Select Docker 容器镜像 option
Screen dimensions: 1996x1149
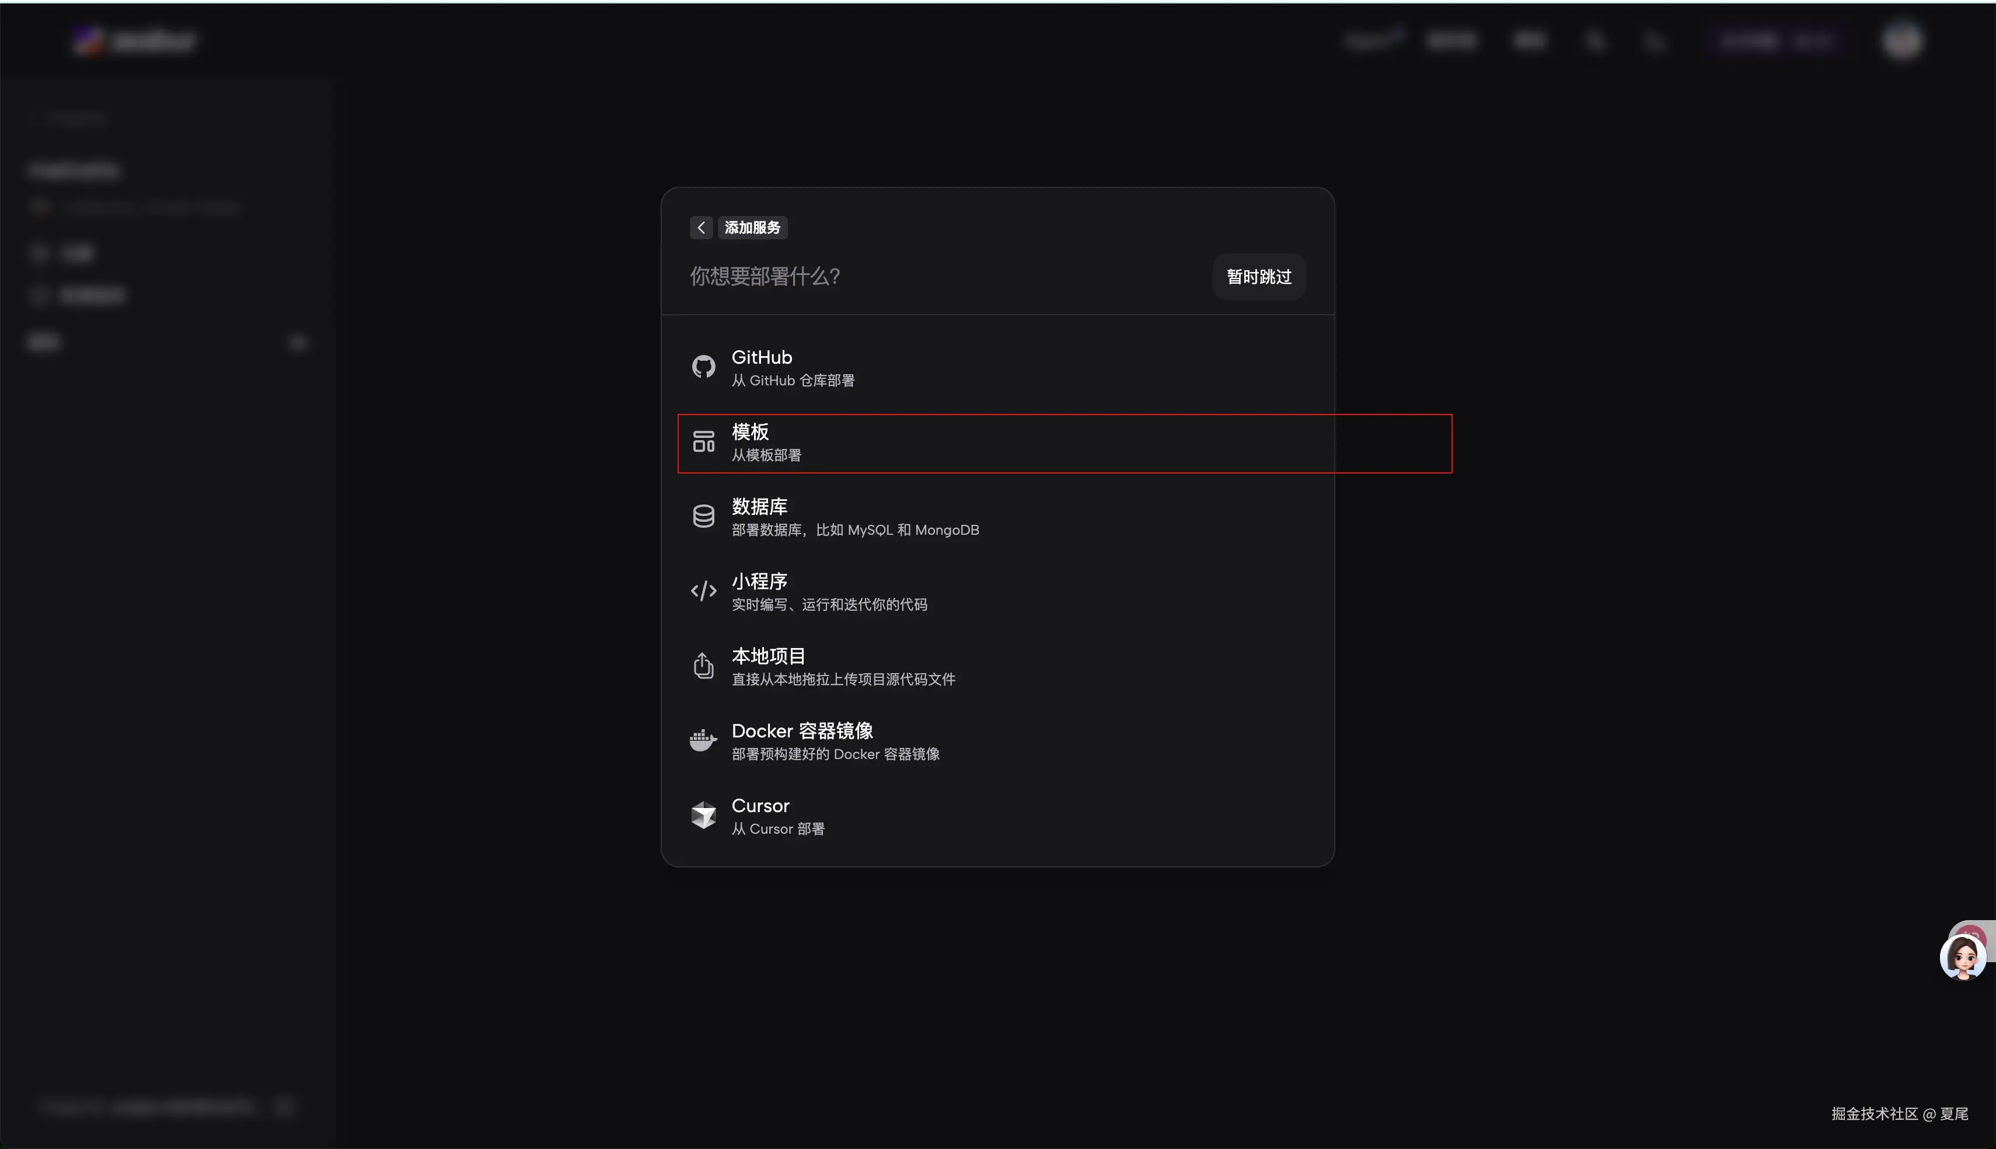point(802,731)
